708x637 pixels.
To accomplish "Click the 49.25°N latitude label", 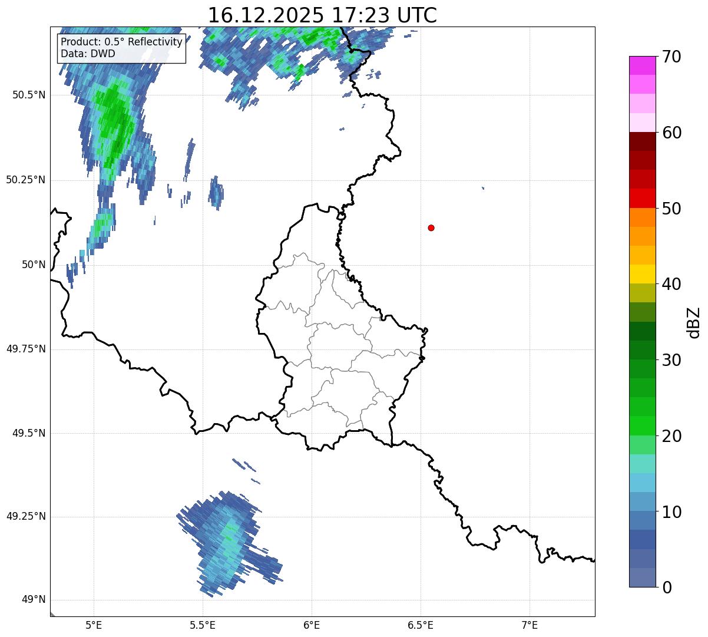I will (x=26, y=516).
